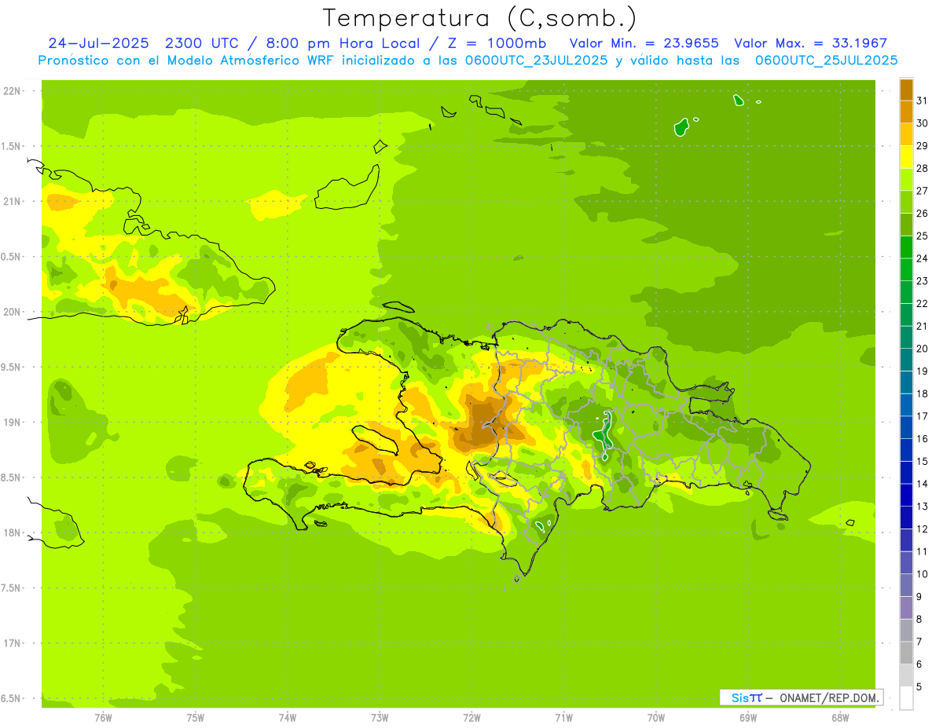Click the legend swatch between 22 and 23
This screenshot has height=728, width=943.
pyautogui.click(x=906, y=292)
